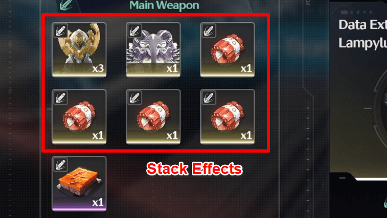The image size is (387, 218).
Task: Select the orange meat slab item
Action: pyautogui.click(x=79, y=183)
